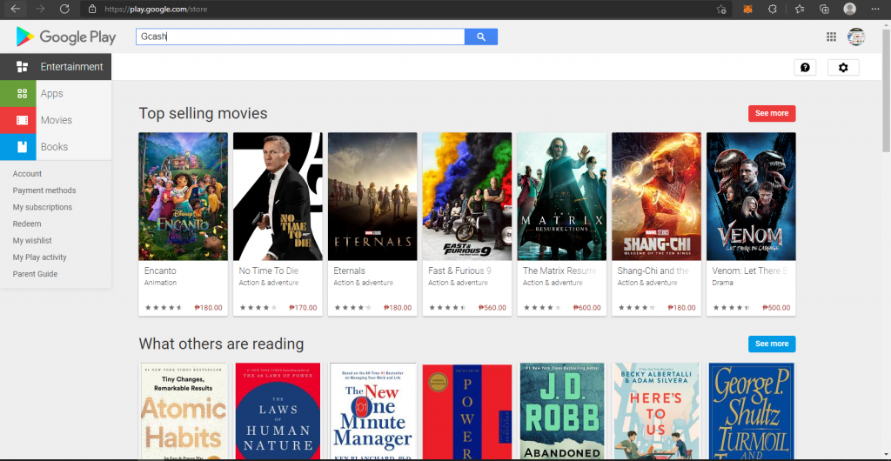Open browser favorites list icon
Image resolution: width=891 pixels, height=461 pixels.
point(800,9)
